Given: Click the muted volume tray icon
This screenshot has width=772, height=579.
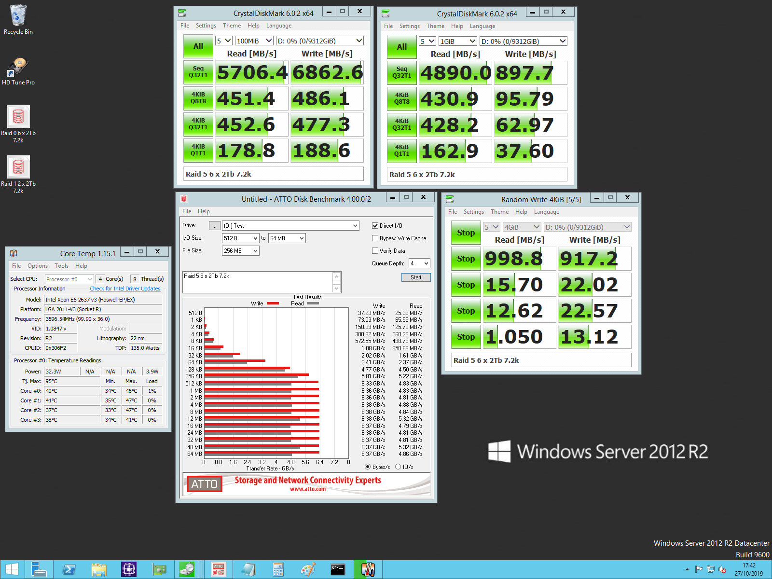Looking at the screenshot, I should tap(722, 570).
